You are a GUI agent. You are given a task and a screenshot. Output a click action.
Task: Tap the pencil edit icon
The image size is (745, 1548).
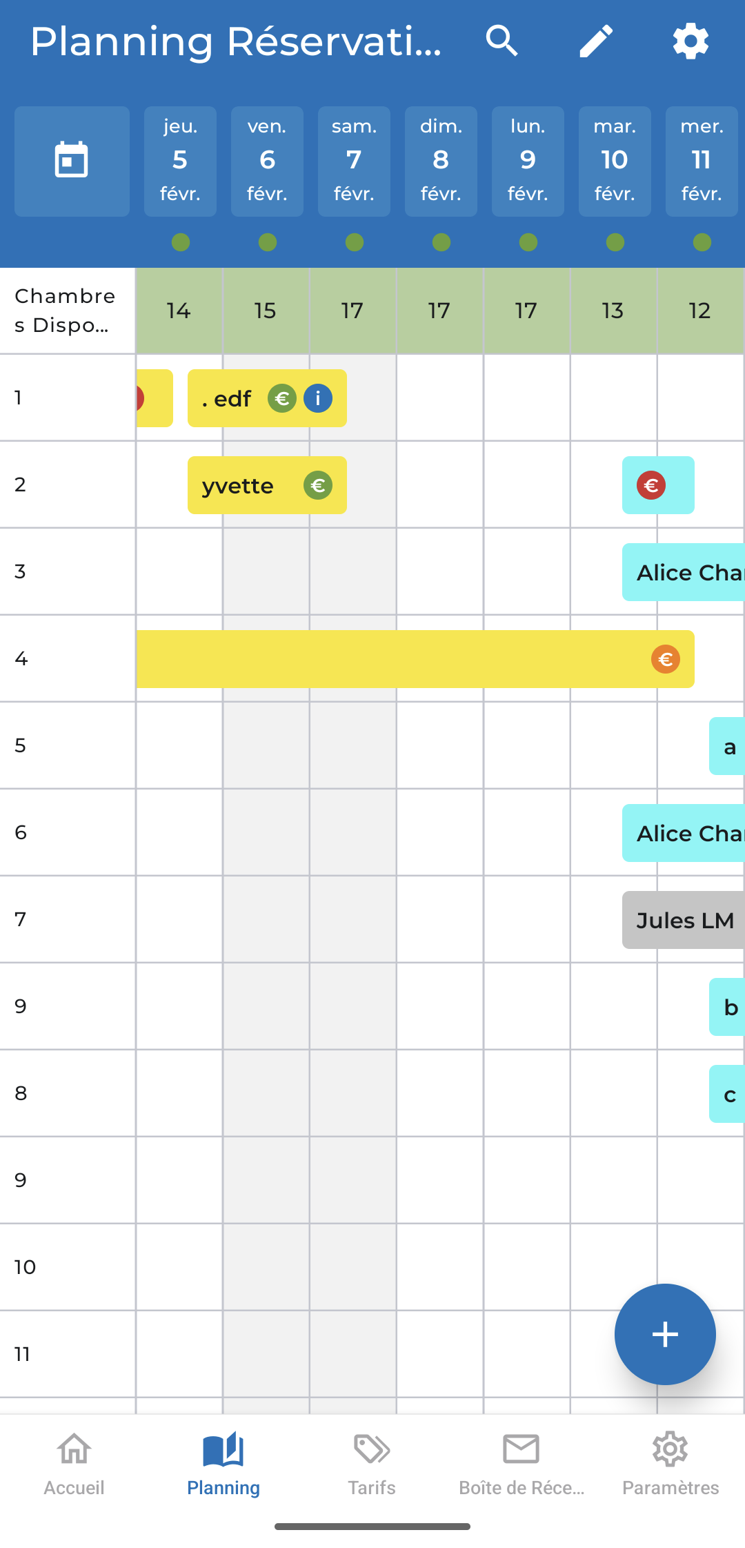pyautogui.click(x=596, y=41)
